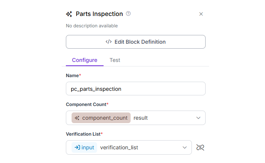Screen dimensions: 265x163
Task: Click the Parts Inspection title text
Action: (99, 14)
